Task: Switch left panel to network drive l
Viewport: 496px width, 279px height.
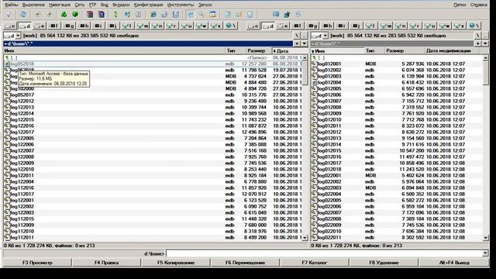Action: tap(127, 26)
